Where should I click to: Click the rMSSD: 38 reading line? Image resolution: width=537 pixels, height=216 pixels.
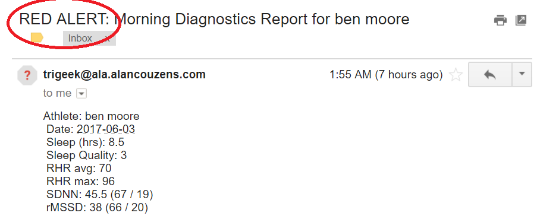97,208
